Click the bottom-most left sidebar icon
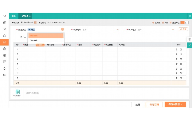Screen dimensions: 192x121 5,75
